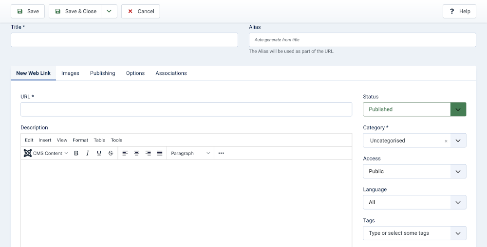Apply Italic formatting in editor
Image resolution: width=487 pixels, height=247 pixels.
(x=88, y=153)
